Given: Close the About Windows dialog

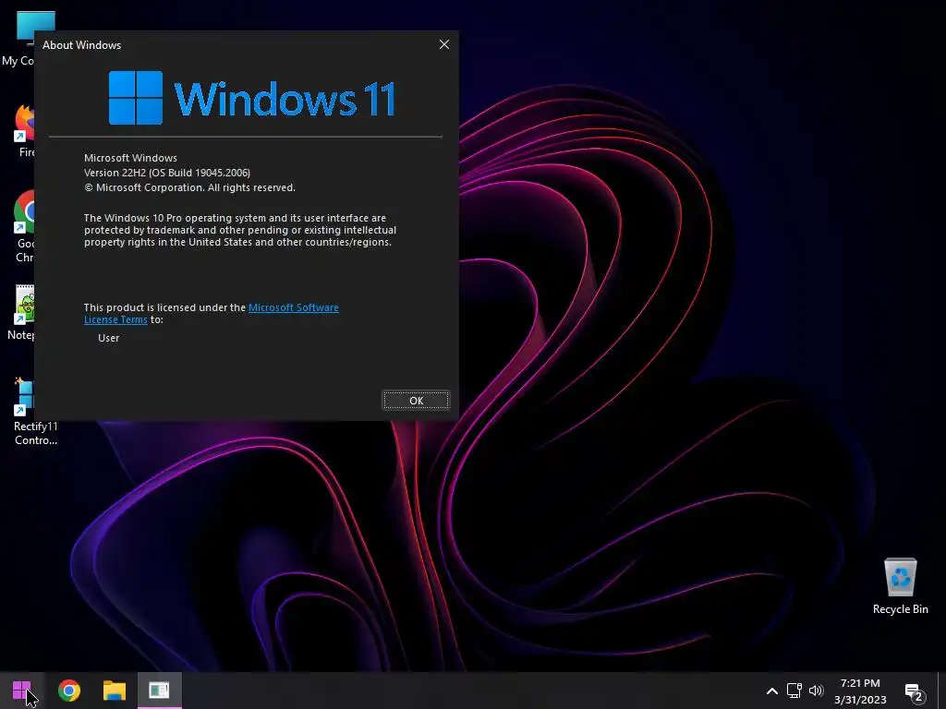Looking at the screenshot, I should pyautogui.click(x=444, y=44).
